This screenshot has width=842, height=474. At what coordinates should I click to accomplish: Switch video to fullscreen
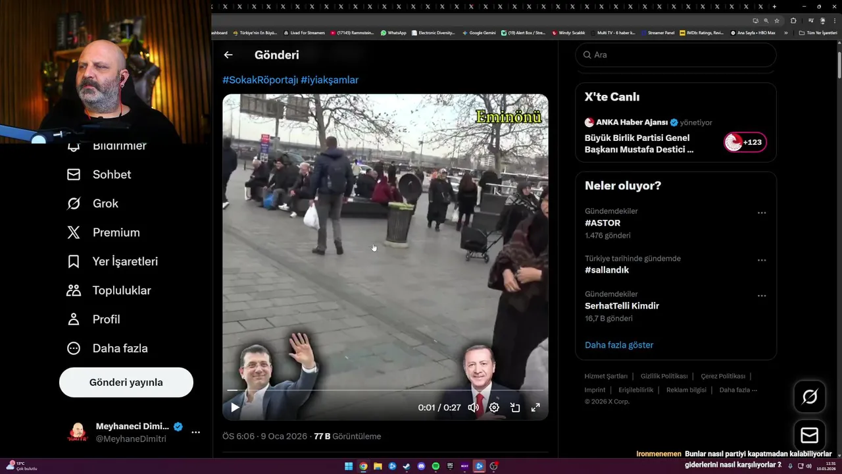click(x=535, y=408)
